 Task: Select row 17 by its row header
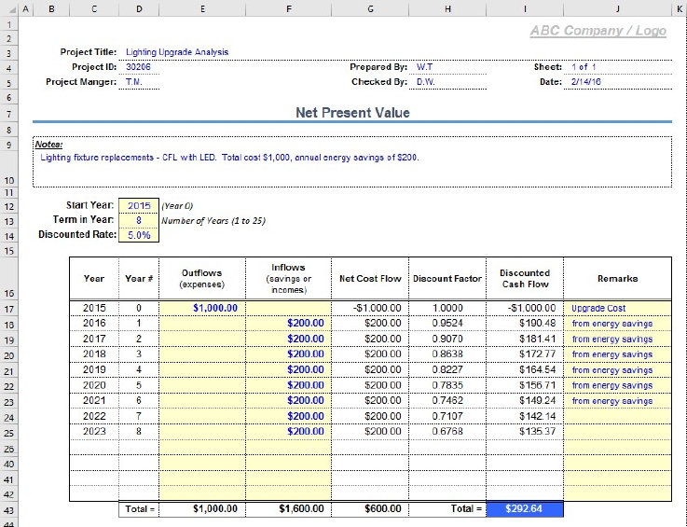[x=7, y=308]
